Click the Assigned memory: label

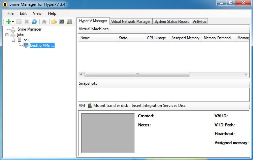[231, 143]
